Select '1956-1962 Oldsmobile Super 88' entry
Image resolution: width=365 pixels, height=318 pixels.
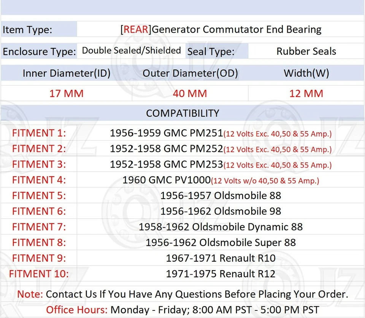click(x=221, y=243)
